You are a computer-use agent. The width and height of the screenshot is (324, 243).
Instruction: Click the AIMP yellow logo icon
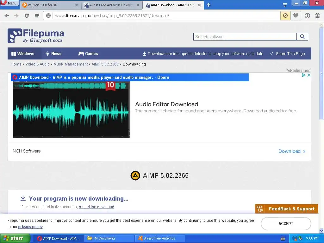pos(135,176)
